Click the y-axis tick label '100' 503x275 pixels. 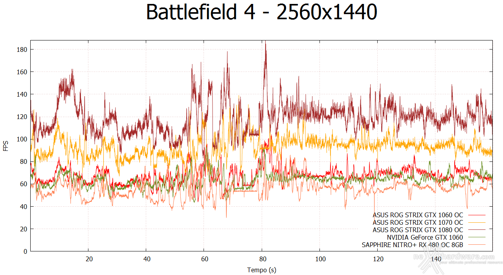click(x=22, y=139)
